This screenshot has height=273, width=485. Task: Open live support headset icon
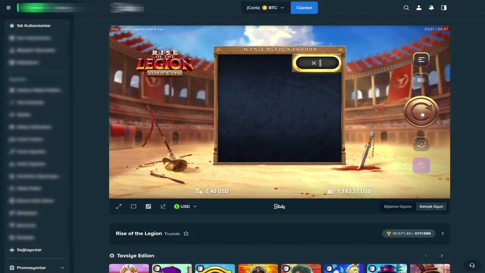472,265
